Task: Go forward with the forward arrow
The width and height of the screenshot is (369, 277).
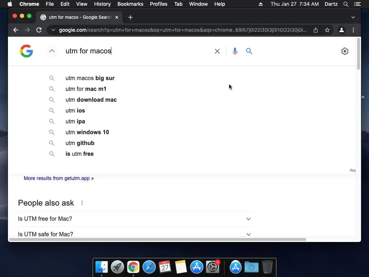Action: pos(27,30)
